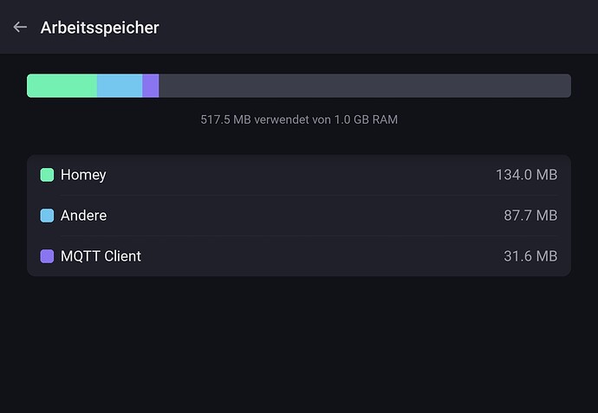Click the purple MQTT Client color square

(47, 256)
